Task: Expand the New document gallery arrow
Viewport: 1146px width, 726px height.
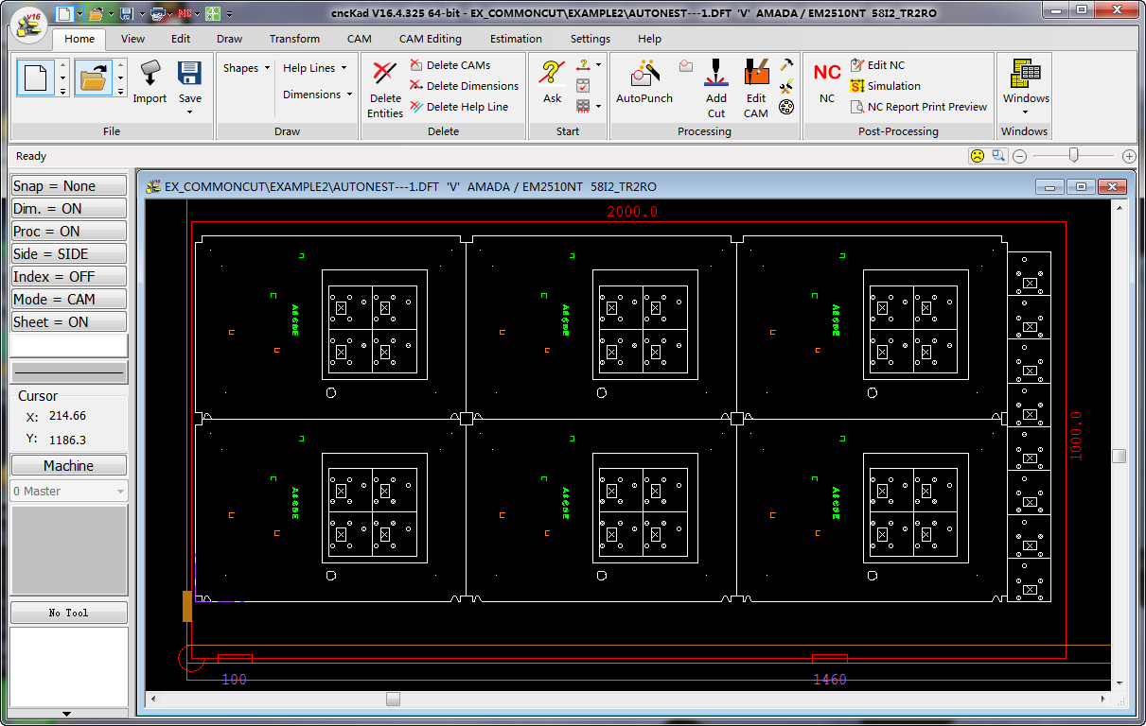Action: coord(63,92)
